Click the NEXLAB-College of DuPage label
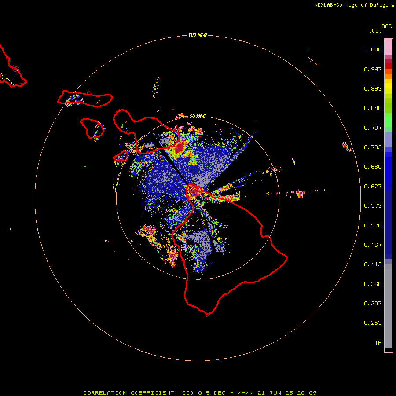396x396 pixels. coord(351,5)
